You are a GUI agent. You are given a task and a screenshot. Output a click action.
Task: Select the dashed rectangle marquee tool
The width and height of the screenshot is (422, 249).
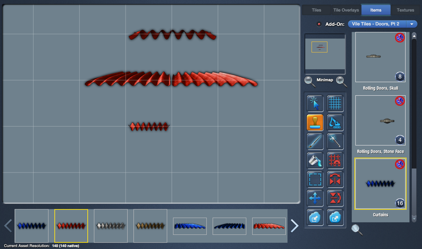point(315,179)
